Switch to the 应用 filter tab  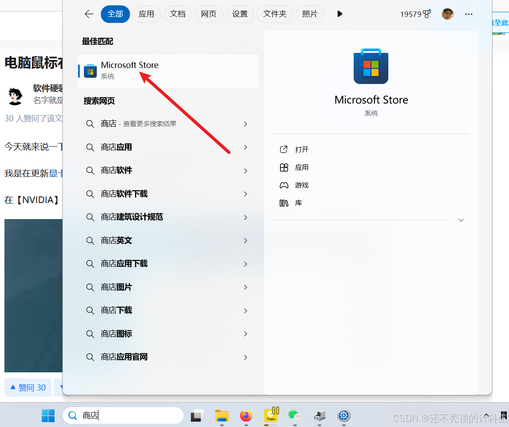[146, 14]
